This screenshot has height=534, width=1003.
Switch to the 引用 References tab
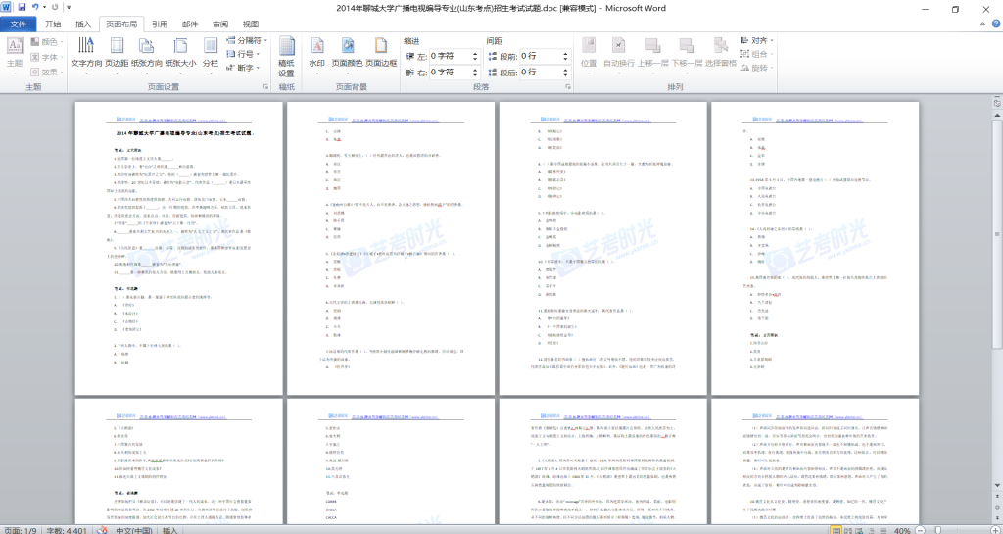point(160,24)
